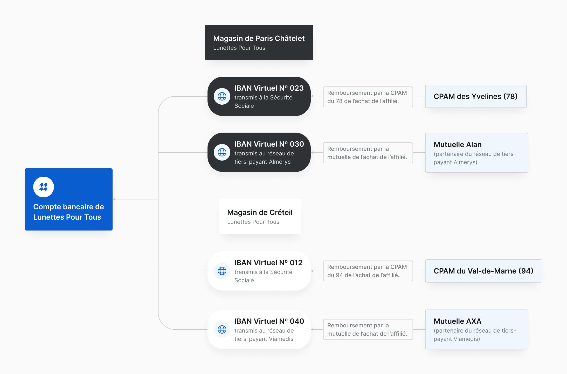Click 'transmis au réseau de tiers-payant Almerys' text
The image size is (567, 374).
click(264, 157)
